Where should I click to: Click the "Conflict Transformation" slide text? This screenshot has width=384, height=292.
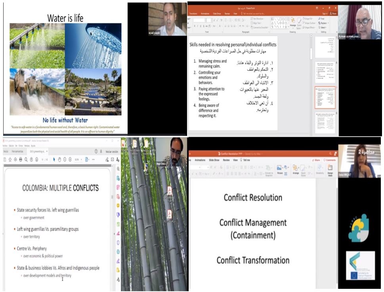click(x=253, y=260)
